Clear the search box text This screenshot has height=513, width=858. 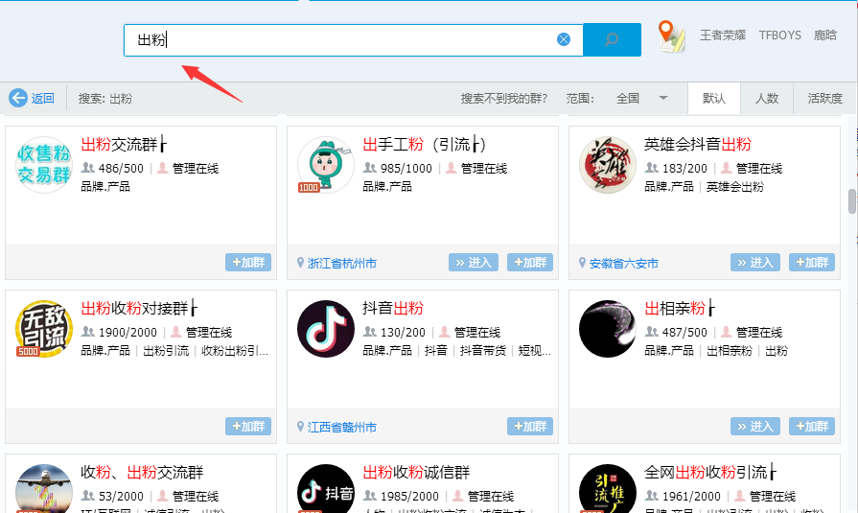(x=564, y=39)
